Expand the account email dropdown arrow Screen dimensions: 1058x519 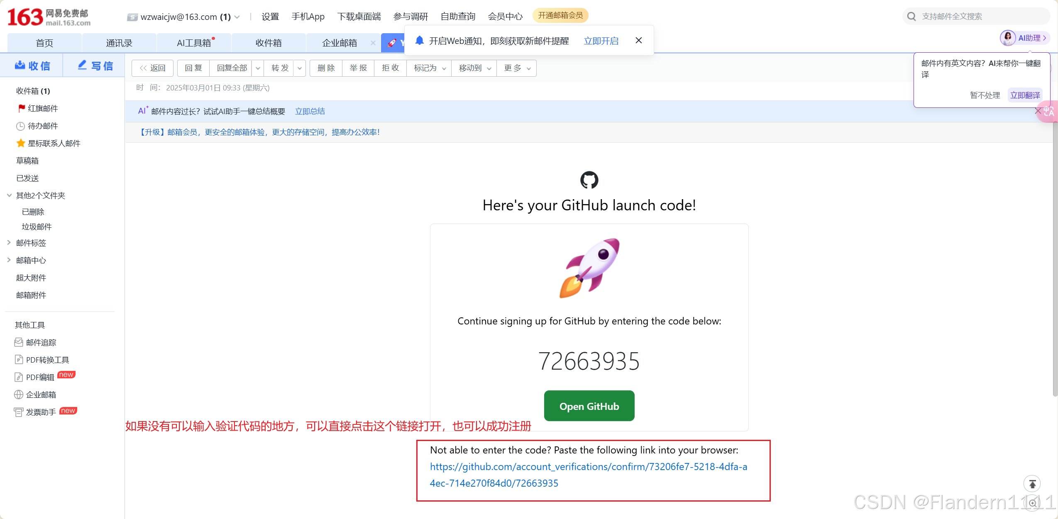237,17
